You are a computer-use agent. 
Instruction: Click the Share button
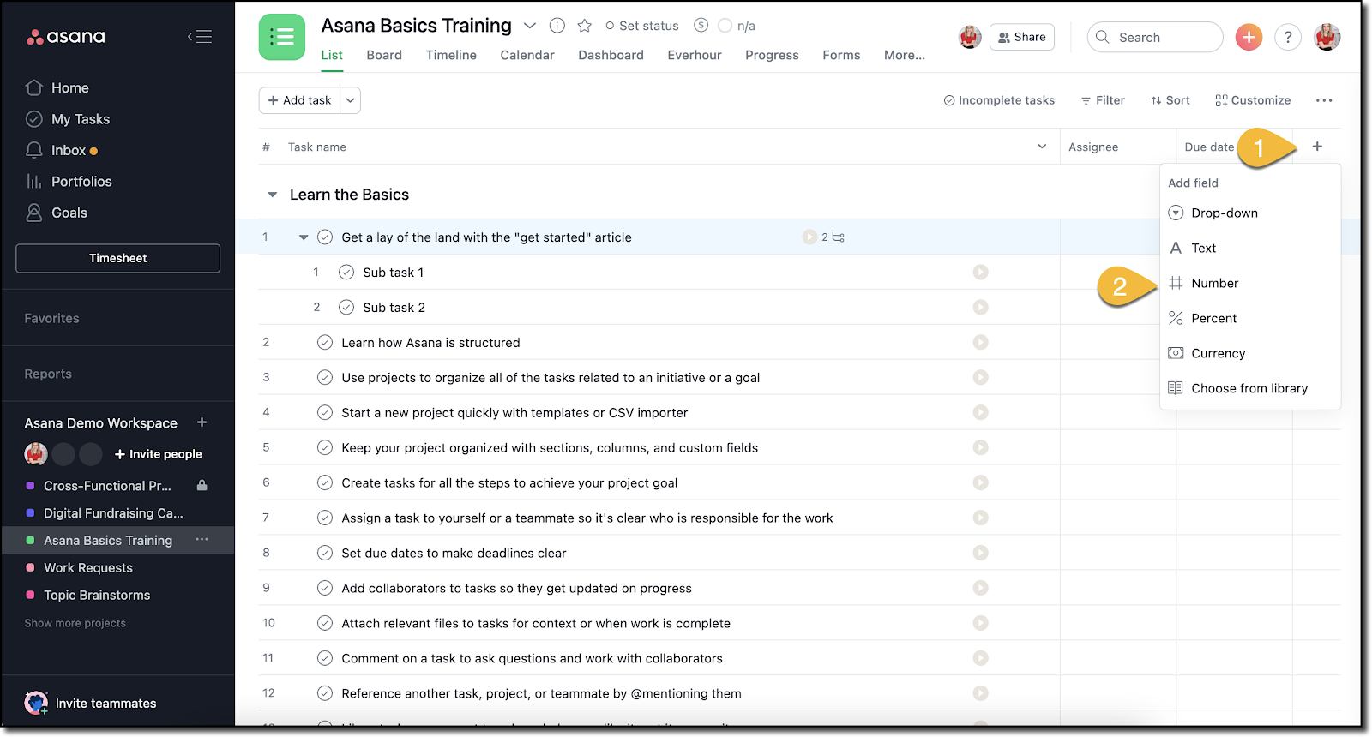(x=1022, y=37)
